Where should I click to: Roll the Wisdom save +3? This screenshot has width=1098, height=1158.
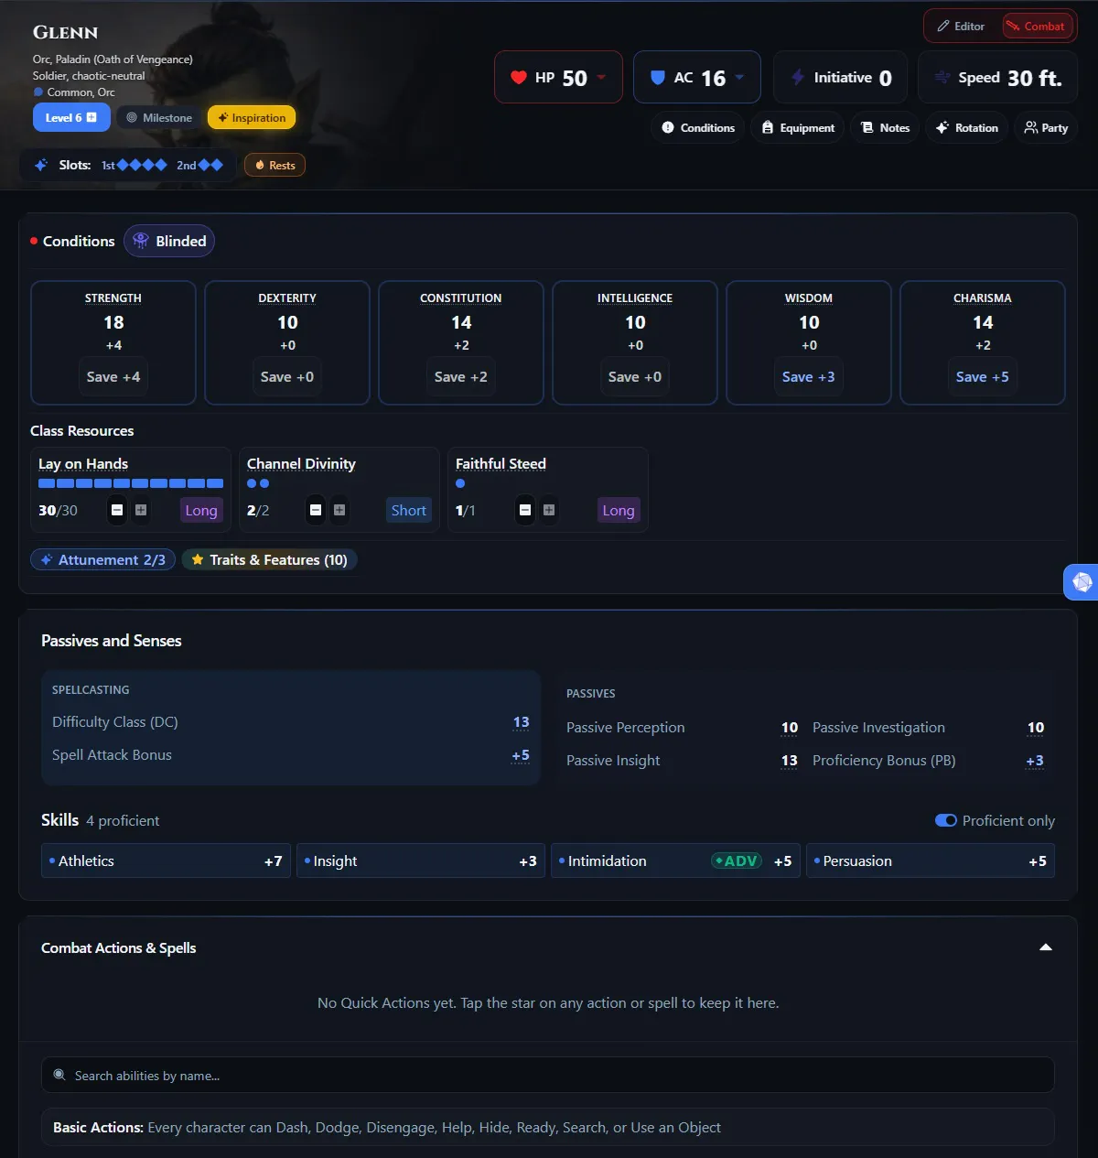click(x=809, y=377)
